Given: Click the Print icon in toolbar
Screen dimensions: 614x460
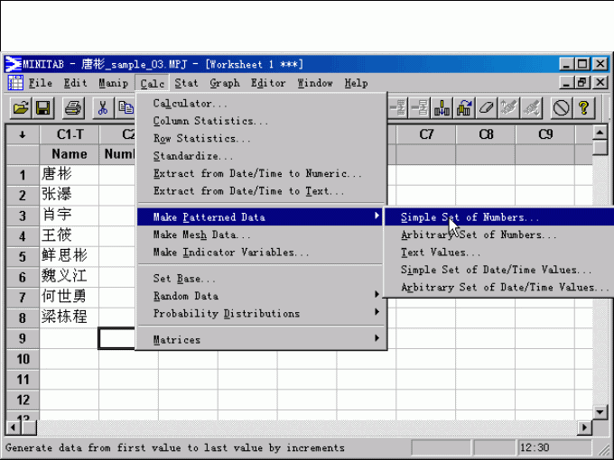Looking at the screenshot, I should 73,108.
